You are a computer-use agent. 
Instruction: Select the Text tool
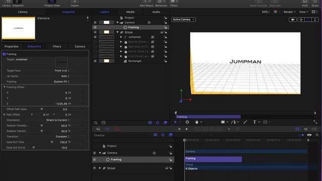[255, 122]
